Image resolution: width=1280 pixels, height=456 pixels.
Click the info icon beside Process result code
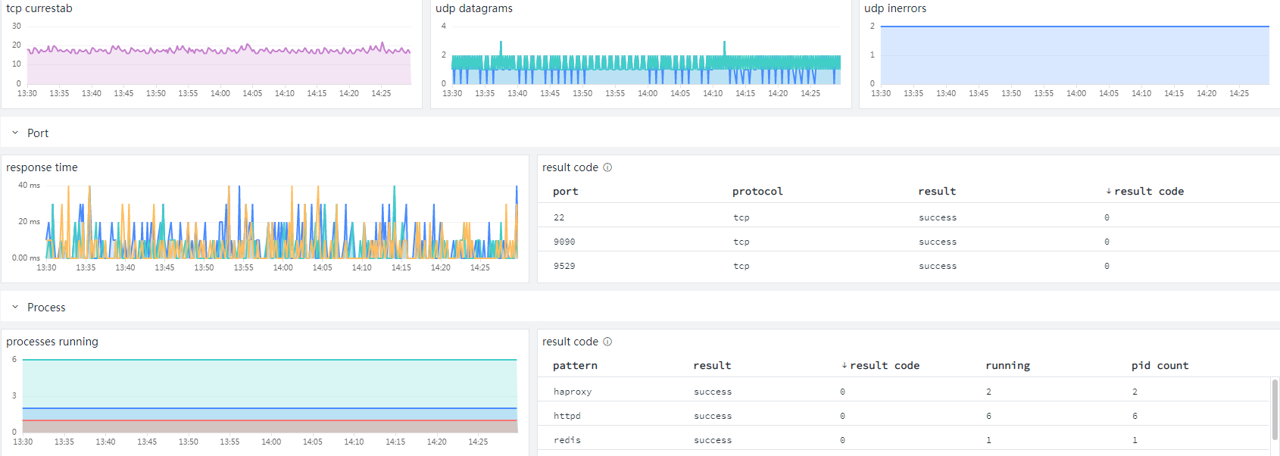click(607, 342)
